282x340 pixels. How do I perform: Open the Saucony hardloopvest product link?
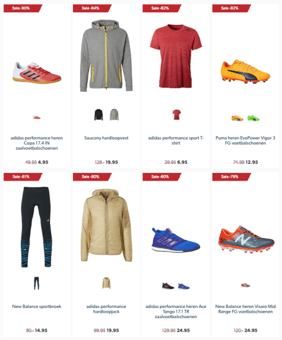point(106,138)
